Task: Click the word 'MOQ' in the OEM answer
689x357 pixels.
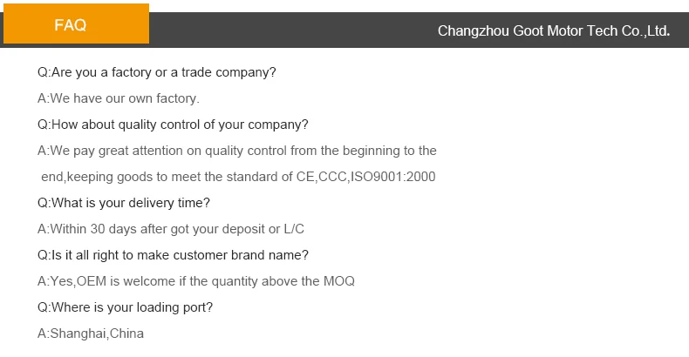Action: [x=338, y=281]
